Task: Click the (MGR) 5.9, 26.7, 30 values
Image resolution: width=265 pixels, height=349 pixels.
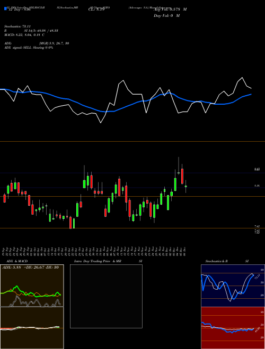Action: click(54, 43)
